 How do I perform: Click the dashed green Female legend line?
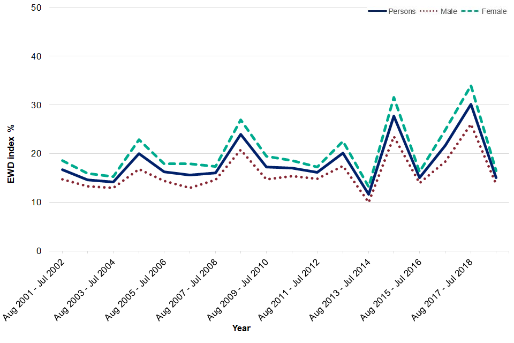470,11
